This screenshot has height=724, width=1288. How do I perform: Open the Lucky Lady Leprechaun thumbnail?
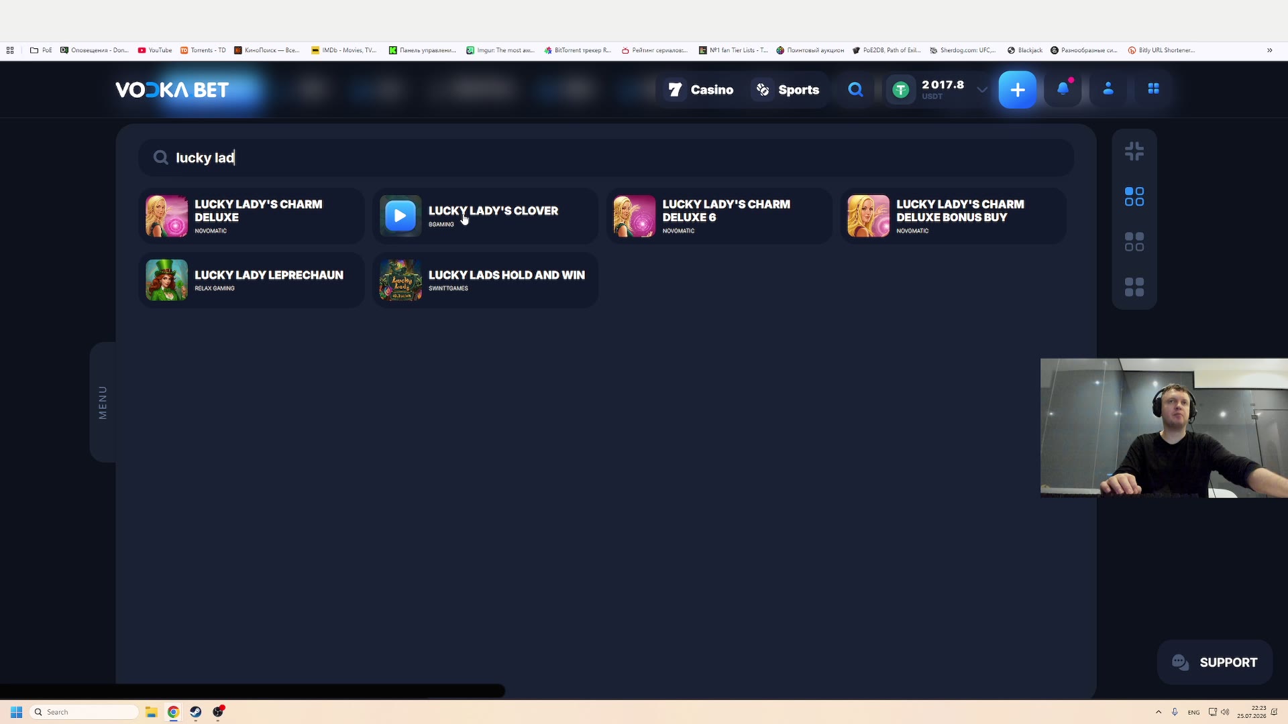click(166, 280)
